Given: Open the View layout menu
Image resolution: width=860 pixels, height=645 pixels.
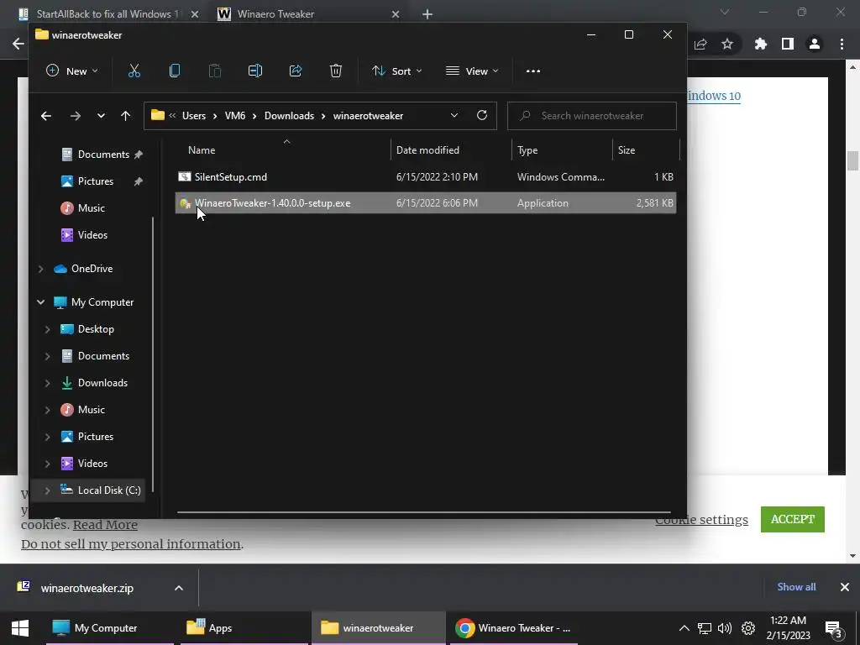Looking at the screenshot, I should point(472,71).
